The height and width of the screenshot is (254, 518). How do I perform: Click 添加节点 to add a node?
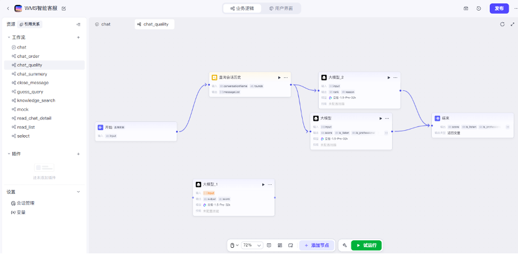click(317, 245)
